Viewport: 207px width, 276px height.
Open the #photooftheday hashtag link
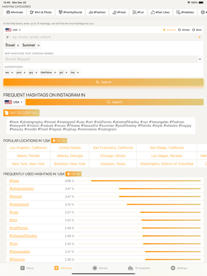click(23, 236)
